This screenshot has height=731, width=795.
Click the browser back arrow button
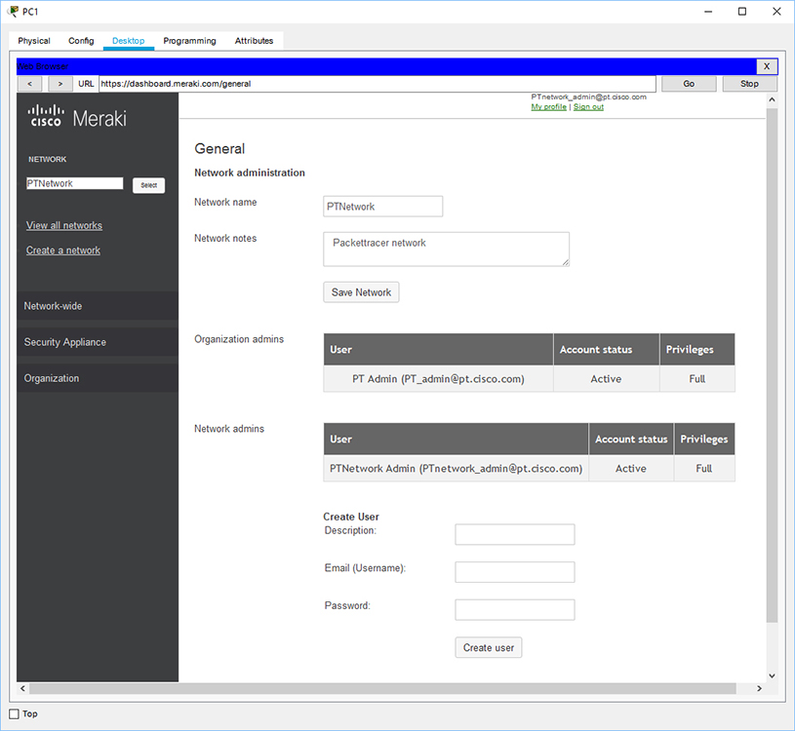[30, 84]
